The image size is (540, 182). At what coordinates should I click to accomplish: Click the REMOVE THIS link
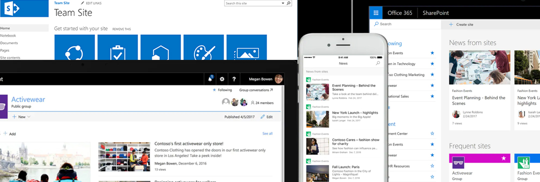pyautogui.click(x=121, y=29)
